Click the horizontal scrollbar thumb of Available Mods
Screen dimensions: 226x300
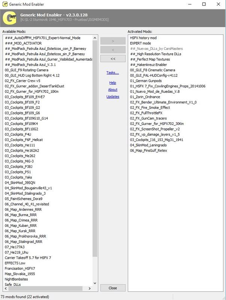click(45, 288)
